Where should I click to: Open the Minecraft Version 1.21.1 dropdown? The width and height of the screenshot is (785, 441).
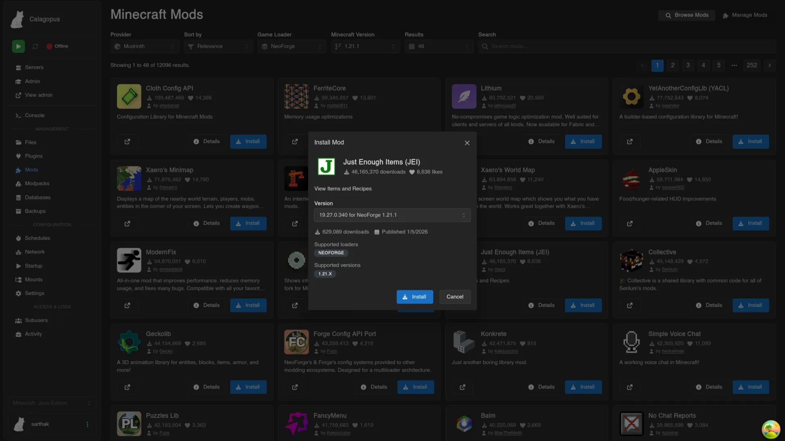(365, 47)
